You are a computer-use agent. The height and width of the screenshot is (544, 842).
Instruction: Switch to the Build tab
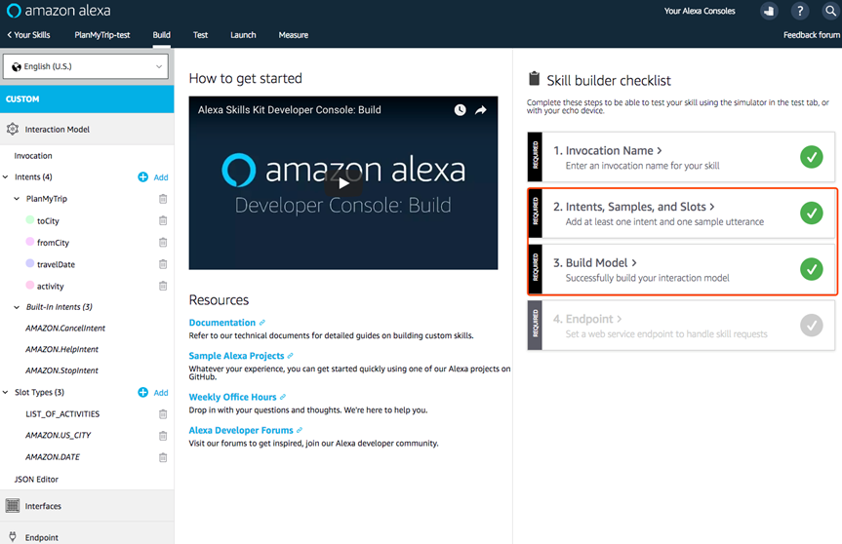161,35
